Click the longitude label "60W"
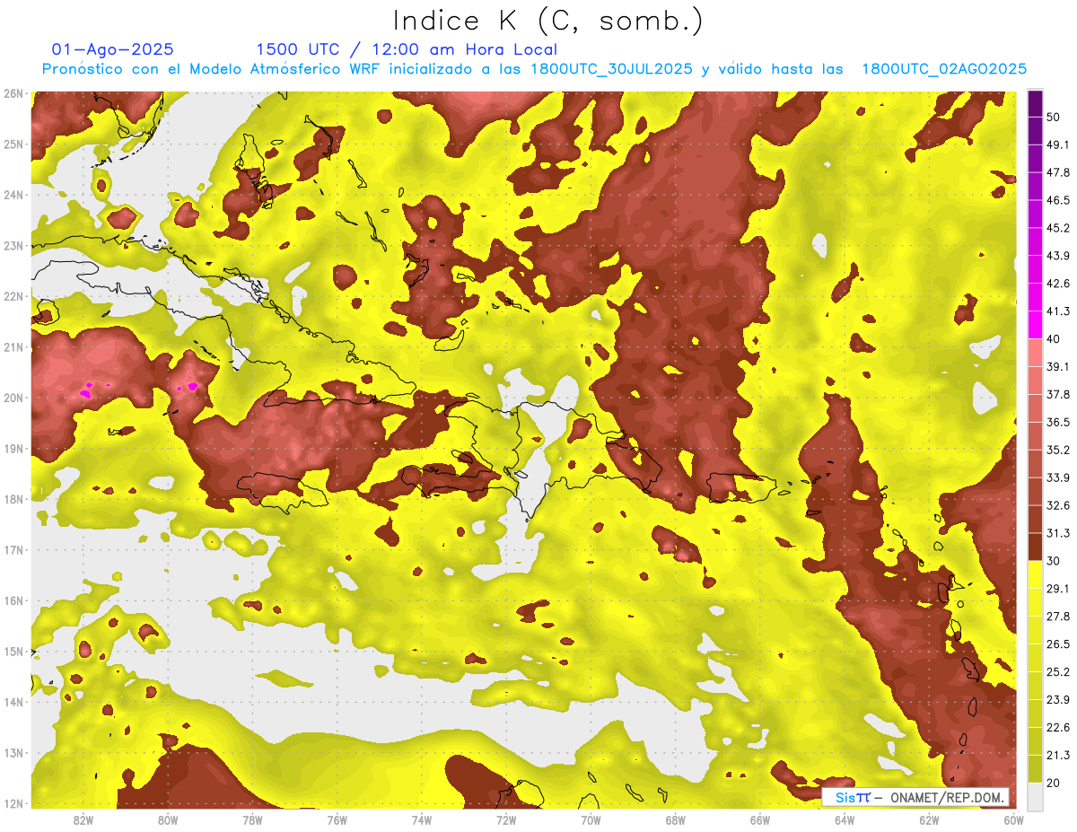Viewport: 1077px width, 832px height. (1014, 819)
